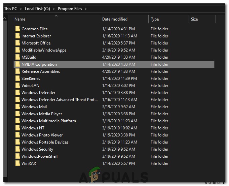Select the Windows Photo Viewer name text

coord(42,135)
